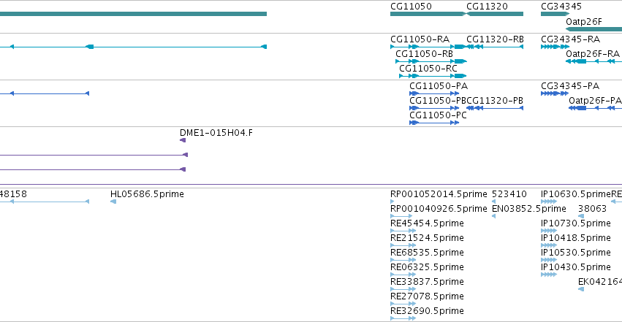Click the CG11320-RB transcript

495,47
